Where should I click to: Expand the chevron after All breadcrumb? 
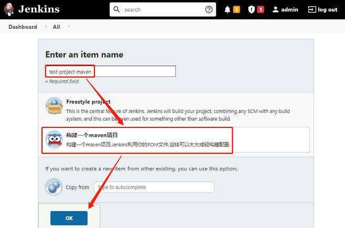(69, 27)
